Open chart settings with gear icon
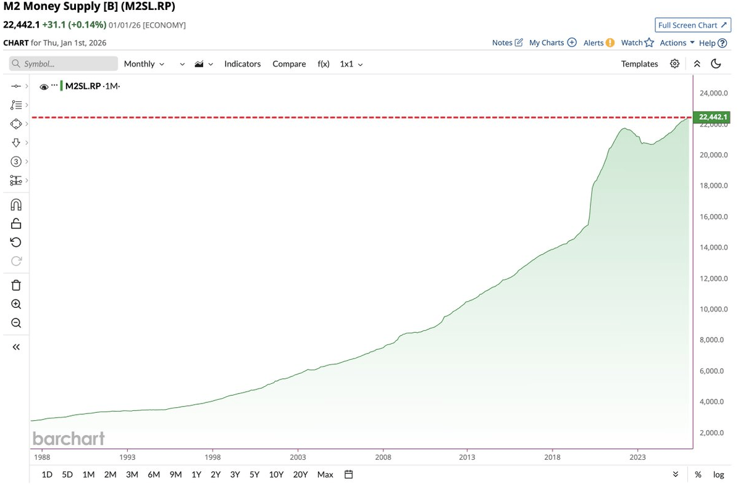 click(674, 64)
